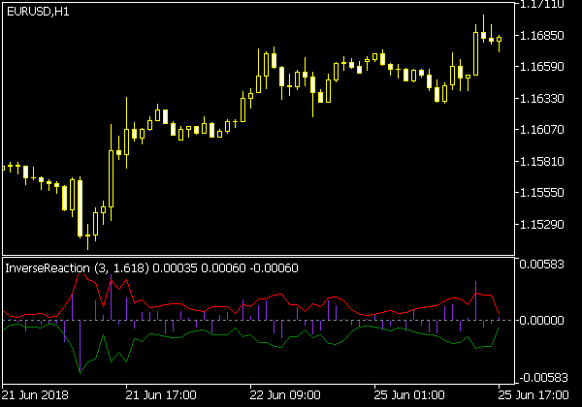Click the tallest purple histogram bar at right
The image size is (582, 407).
coord(476,300)
